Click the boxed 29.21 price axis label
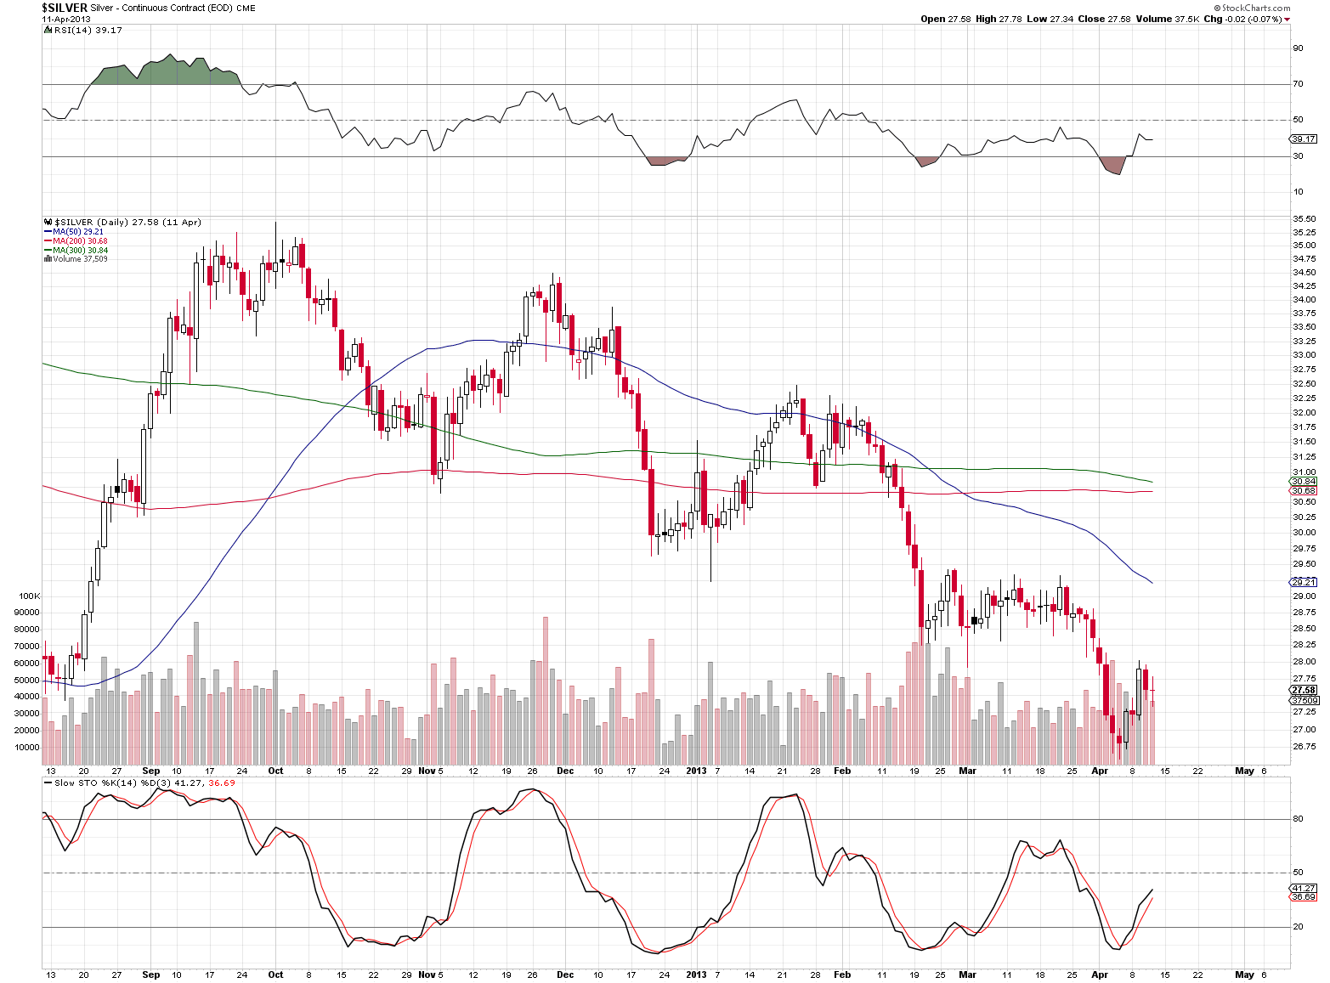The width and height of the screenshot is (1330, 983). 1303,582
